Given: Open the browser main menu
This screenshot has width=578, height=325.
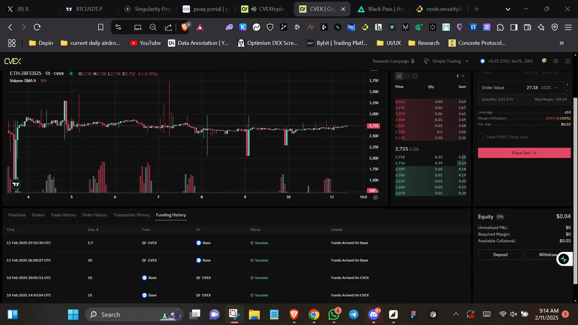Looking at the screenshot, I should pyautogui.click(x=568, y=28).
